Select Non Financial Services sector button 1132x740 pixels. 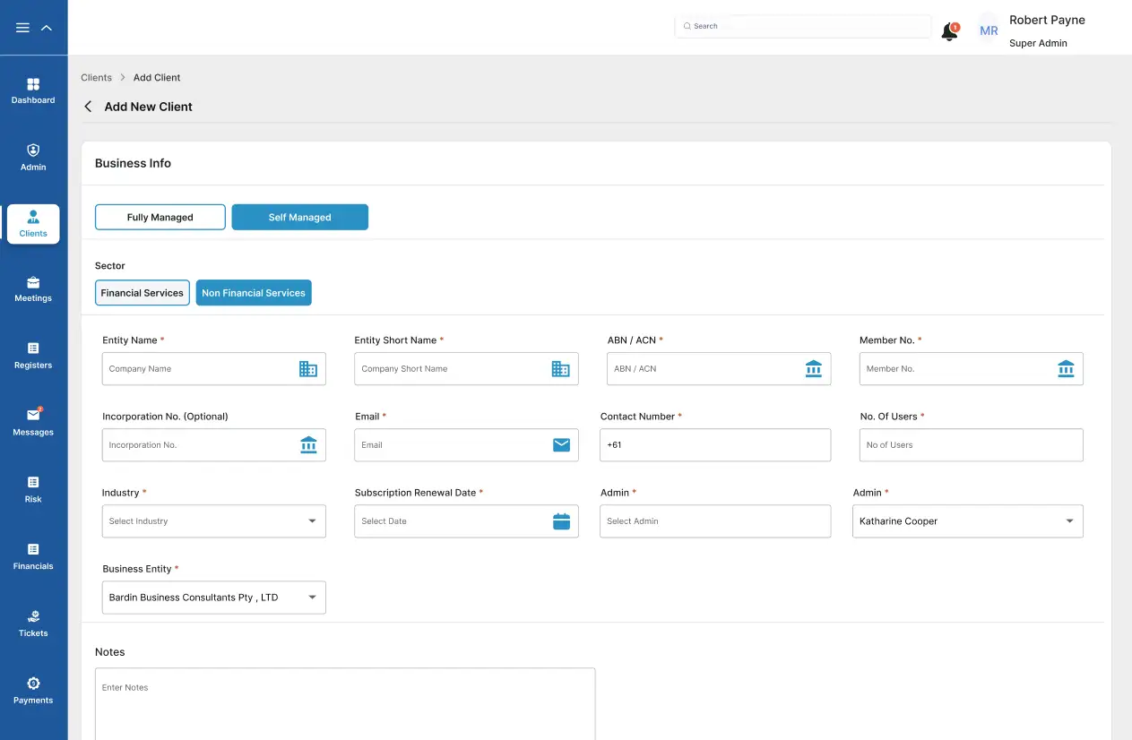coord(254,293)
